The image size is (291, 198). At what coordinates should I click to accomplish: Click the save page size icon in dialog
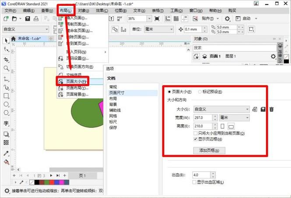[x=263, y=109]
